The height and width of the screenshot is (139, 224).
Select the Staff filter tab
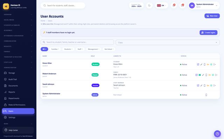click(80, 49)
